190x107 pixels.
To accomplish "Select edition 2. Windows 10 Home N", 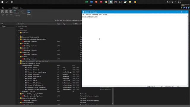I will [x=32, y=70].
